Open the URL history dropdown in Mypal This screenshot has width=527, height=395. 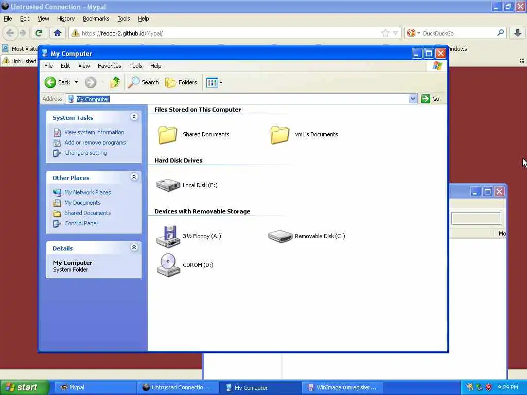[x=396, y=33]
